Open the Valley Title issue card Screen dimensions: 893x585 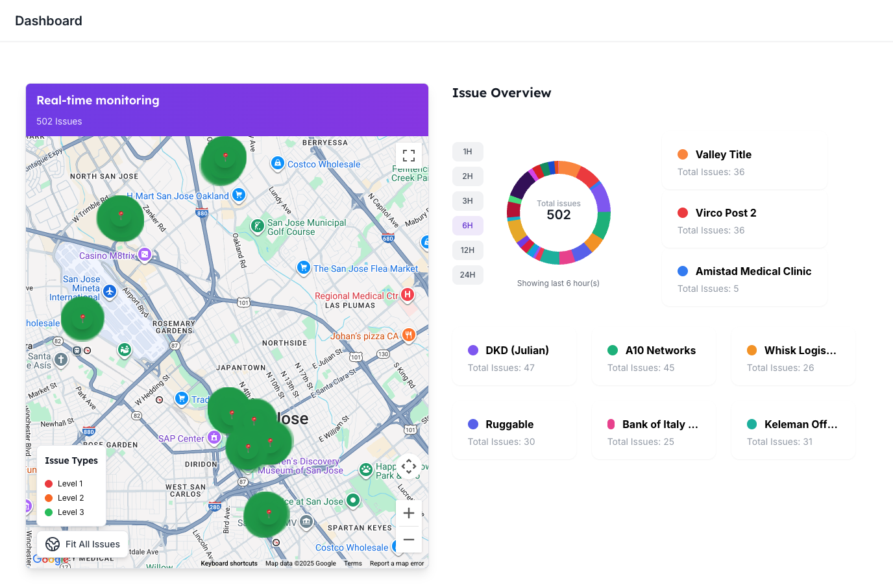(x=744, y=163)
